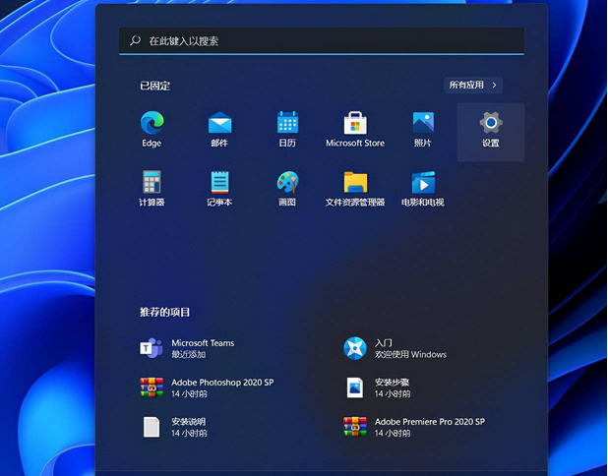Launch the Paint app (画图)
608x476 pixels.
[287, 182]
